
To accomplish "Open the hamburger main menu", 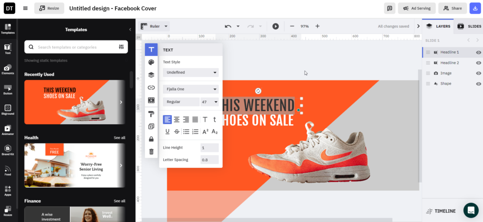I will pos(25,8).
